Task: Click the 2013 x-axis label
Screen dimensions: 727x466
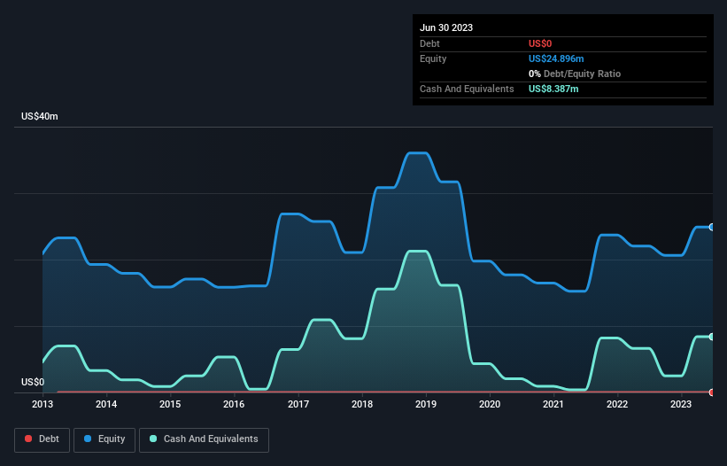Action: [x=43, y=404]
